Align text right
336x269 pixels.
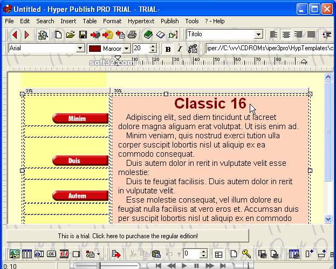click(x=298, y=35)
